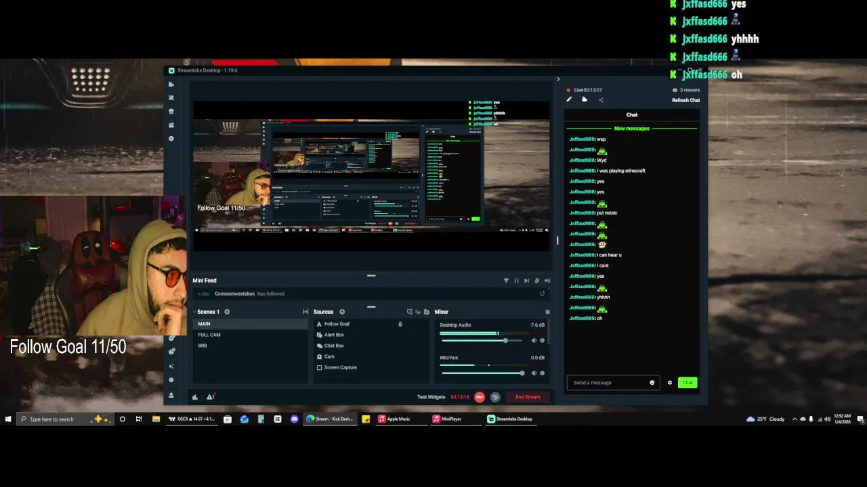Select the MAIN scene

(x=250, y=324)
